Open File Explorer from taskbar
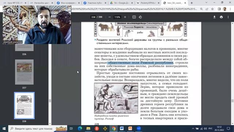Viewport: 234px width, 132px height. point(88,129)
